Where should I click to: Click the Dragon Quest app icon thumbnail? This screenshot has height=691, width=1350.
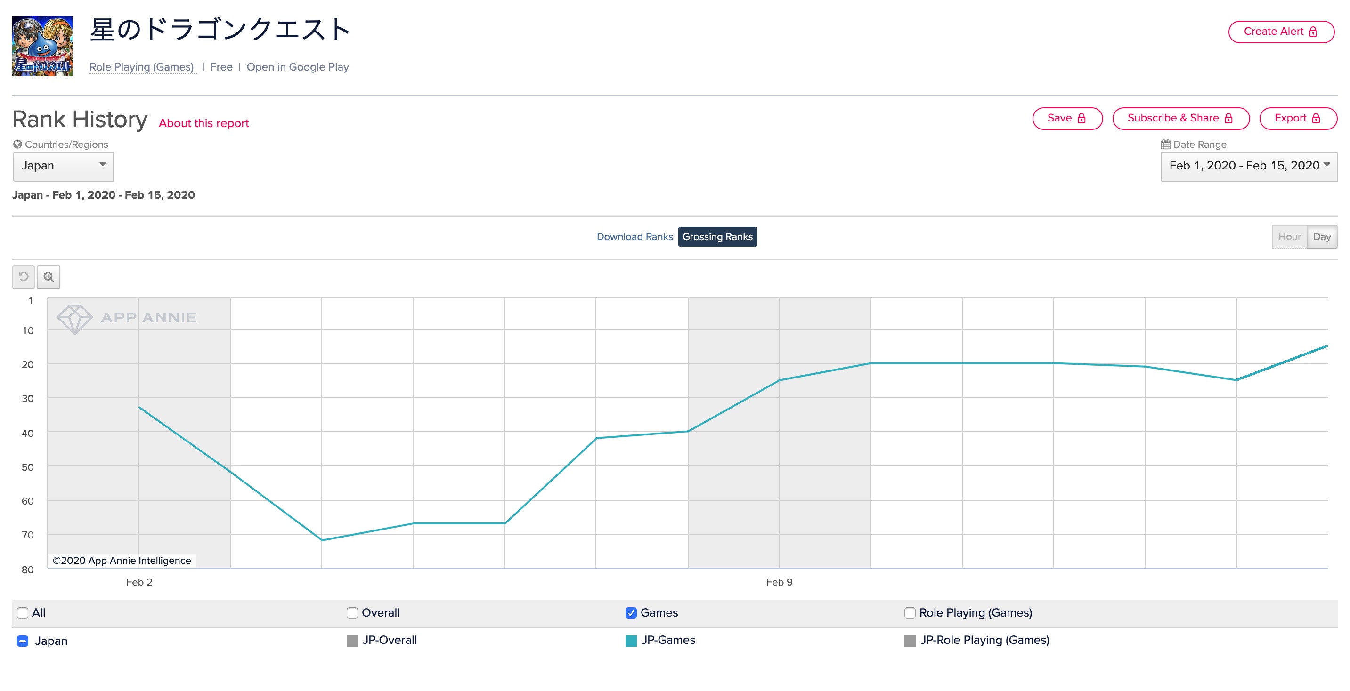tap(42, 46)
